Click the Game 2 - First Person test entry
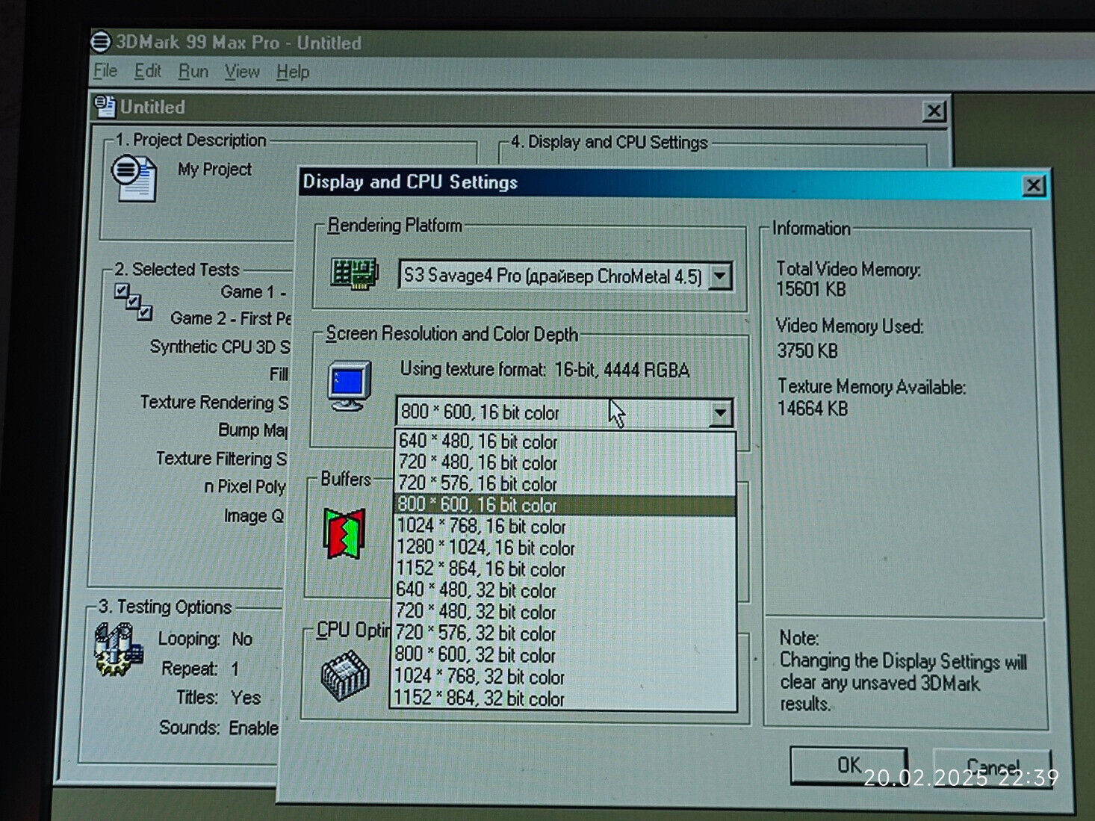The width and height of the screenshot is (1095, 821). (230, 318)
